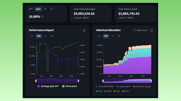Viewport: 181px width, 101px height.
Task: Switch Performance Report to All range
Action: [x=51, y=36]
